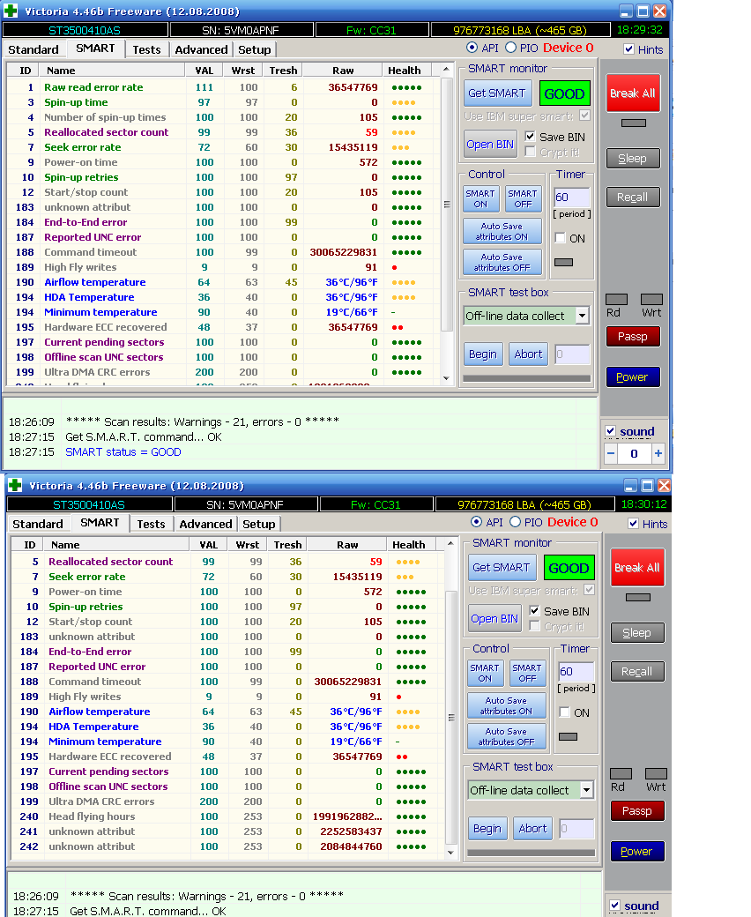Click the Timer period field in upper window
751x917 pixels.
(x=571, y=198)
